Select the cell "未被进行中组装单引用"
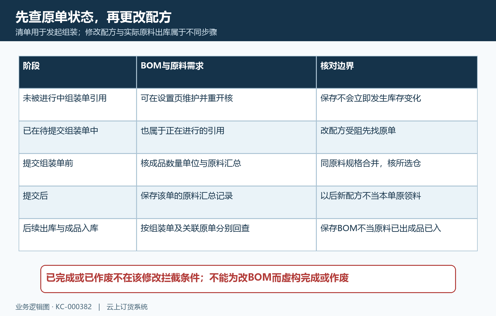Viewport: 496px width, 316px height. tap(78, 105)
